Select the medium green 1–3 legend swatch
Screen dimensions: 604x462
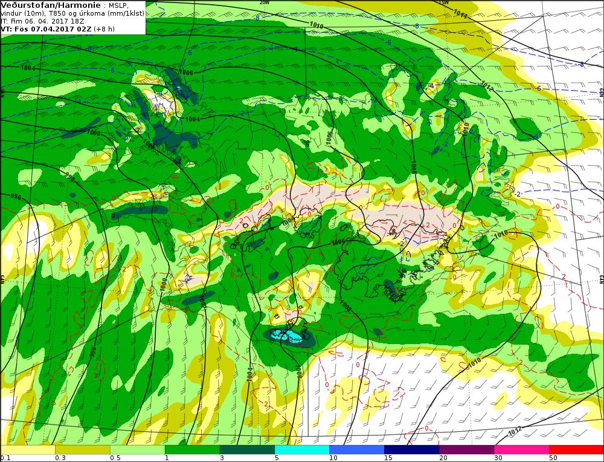(x=192, y=450)
